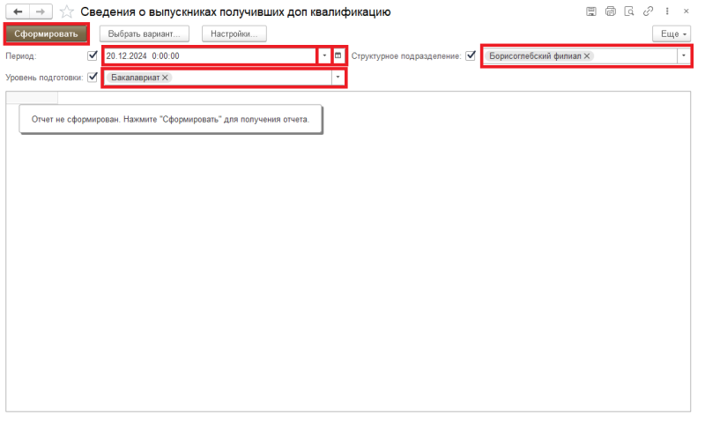Go forward with the right arrow

click(x=40, y=12)
